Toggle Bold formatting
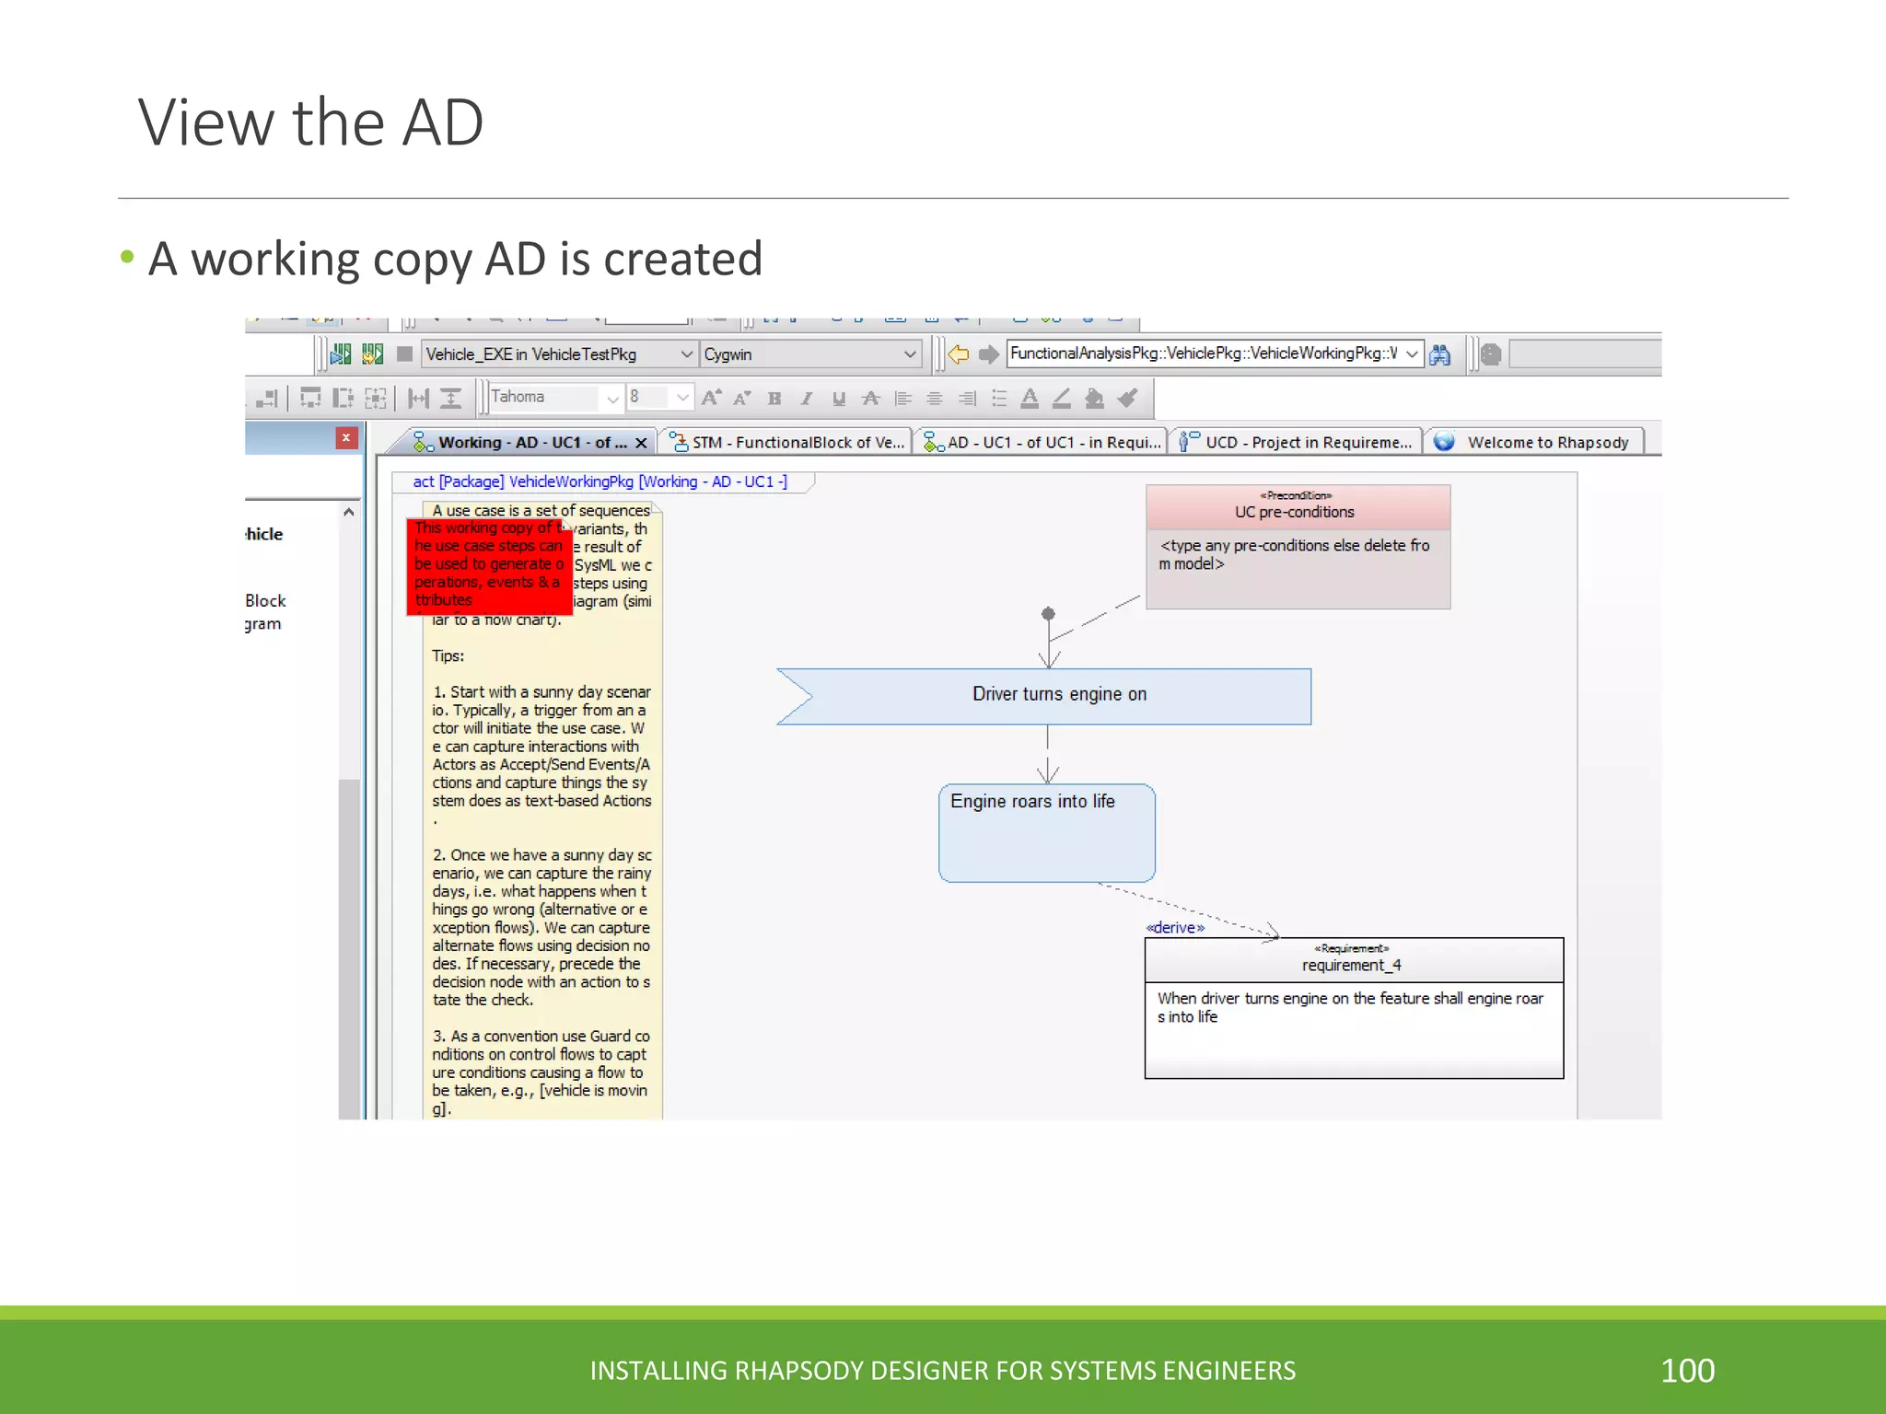Screen dimensions: 1886x1414 pyautogui.click(x=774, y=398)
